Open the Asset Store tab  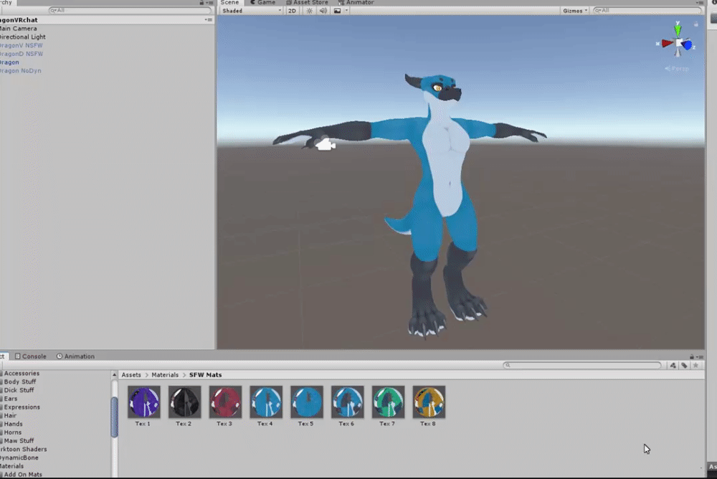click(307, 3)
